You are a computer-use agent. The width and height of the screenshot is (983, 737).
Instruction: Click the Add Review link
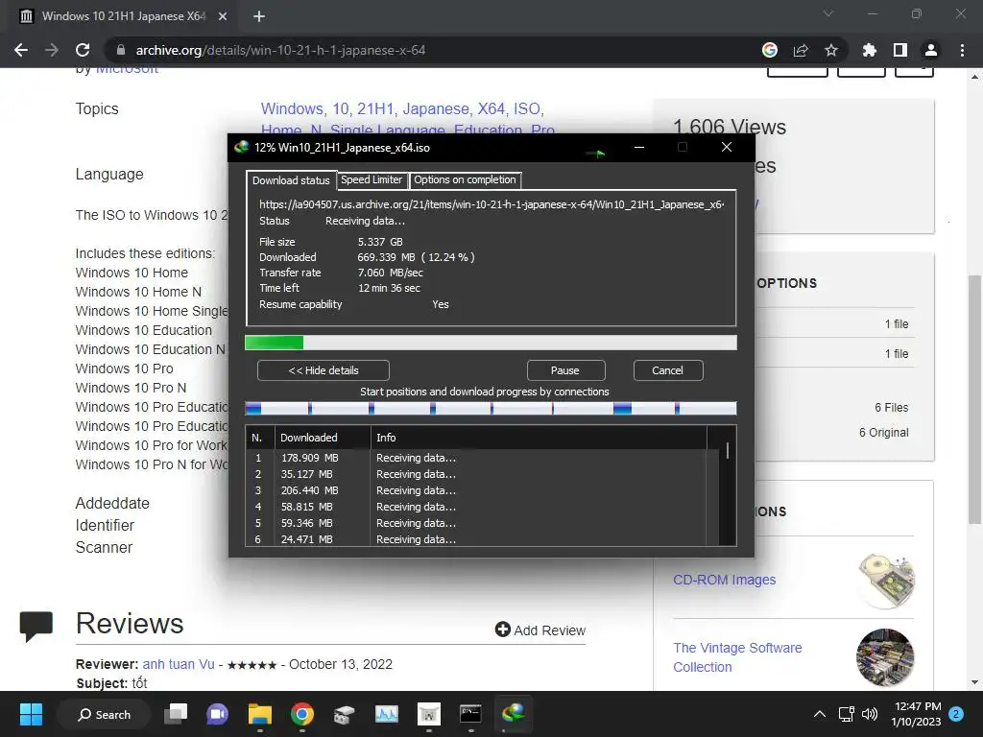540,630
